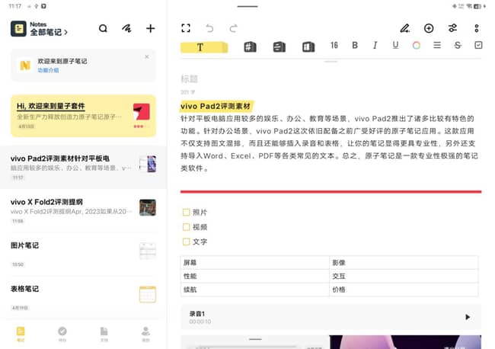This screenshot has width=495, height=349.
Task: Tap the search icon in notes list
Action: click(103, 29)
